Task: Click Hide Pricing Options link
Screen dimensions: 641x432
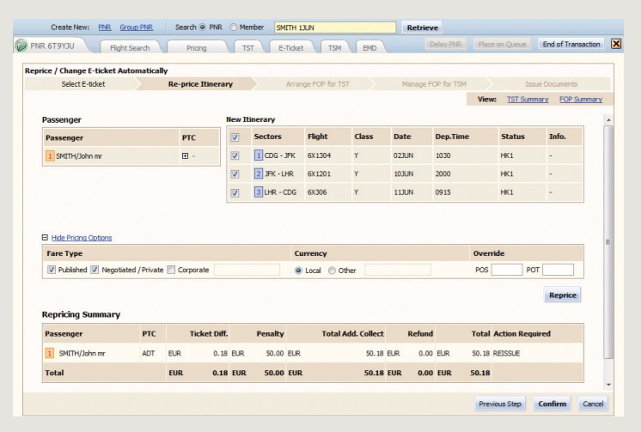Action: pos(82,238)
